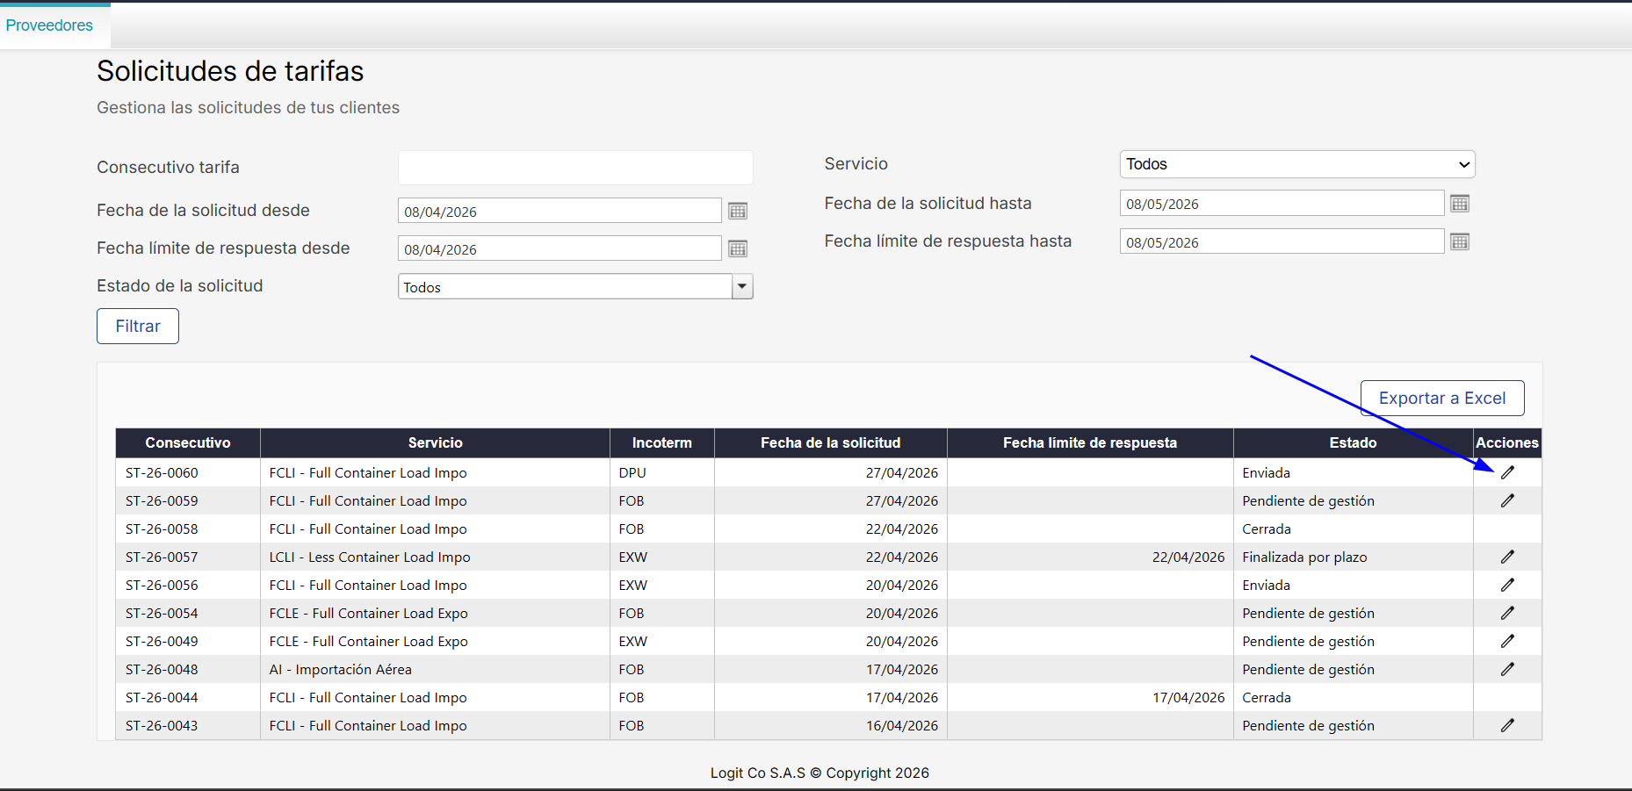This screenshot has height=791, width=1632.
Task: Click the Fecha de la solicitud desde field
Action: click(560, 211)
